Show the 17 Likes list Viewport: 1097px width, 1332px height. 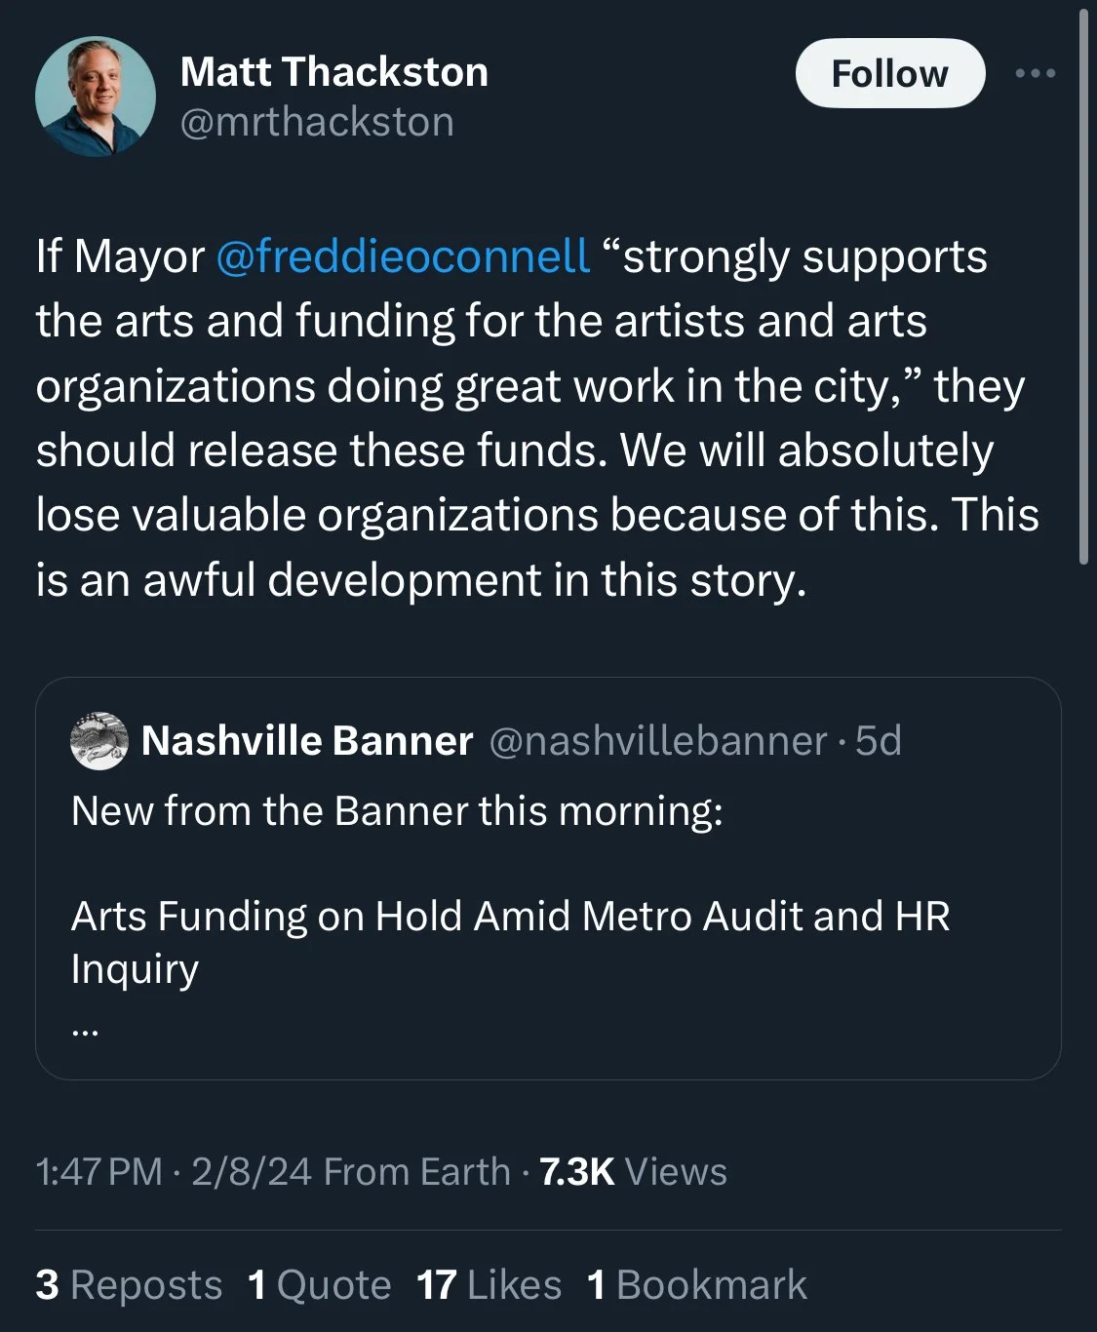[x=489, y=1284]
